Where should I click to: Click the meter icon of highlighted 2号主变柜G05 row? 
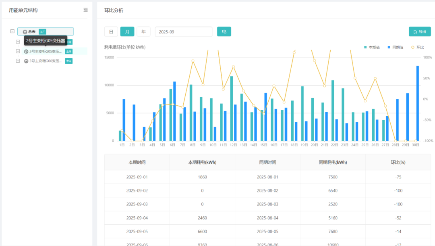pos(26,51)
